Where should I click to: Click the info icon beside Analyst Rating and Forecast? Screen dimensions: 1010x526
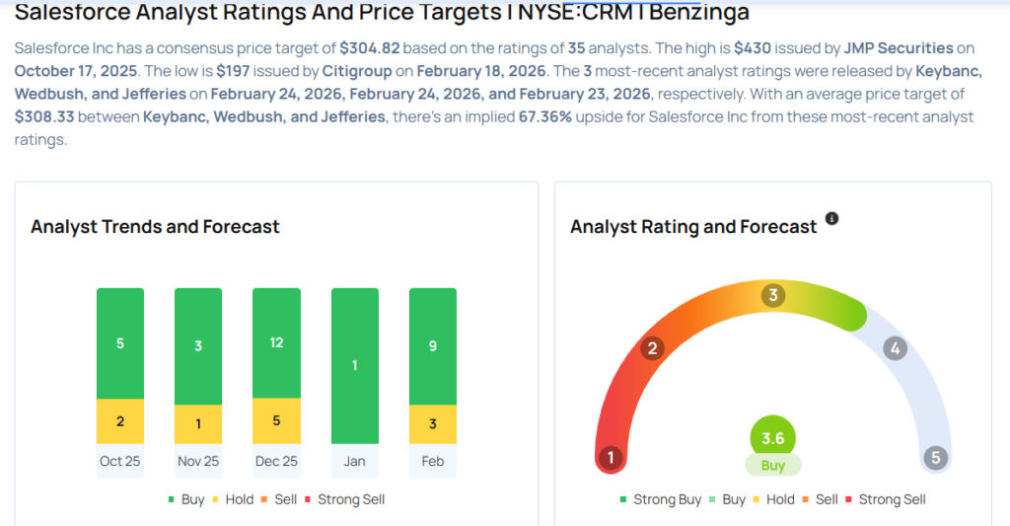tap(831, 218)
